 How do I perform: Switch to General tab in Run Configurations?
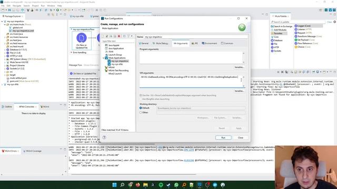pyautogui.click(x=144, y=43)
